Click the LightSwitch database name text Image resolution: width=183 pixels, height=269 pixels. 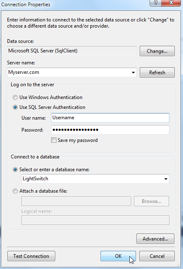(x=35, y=179)
